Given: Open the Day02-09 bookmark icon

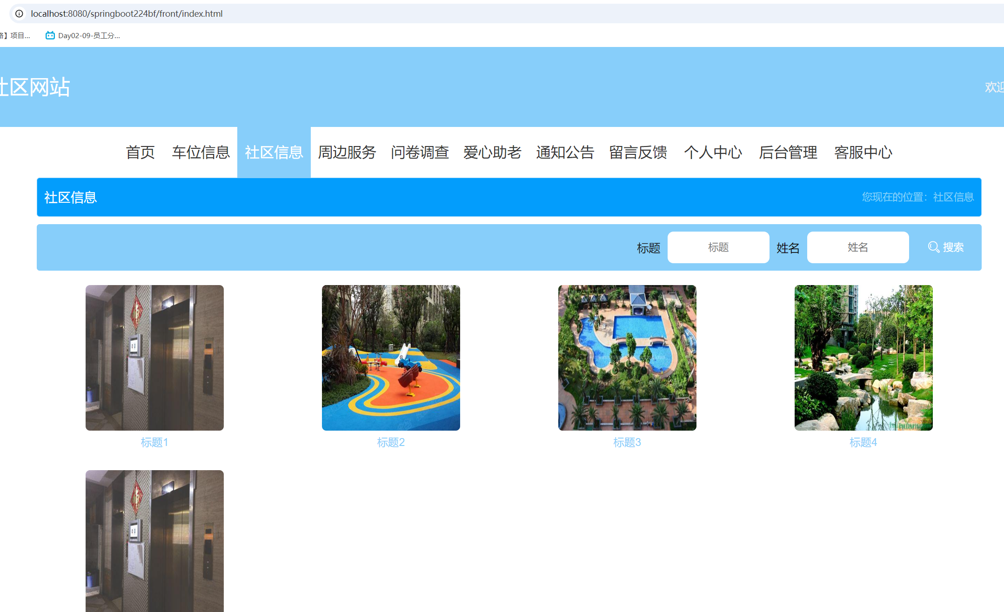Looking at the screenshot, I should [50, 35].
